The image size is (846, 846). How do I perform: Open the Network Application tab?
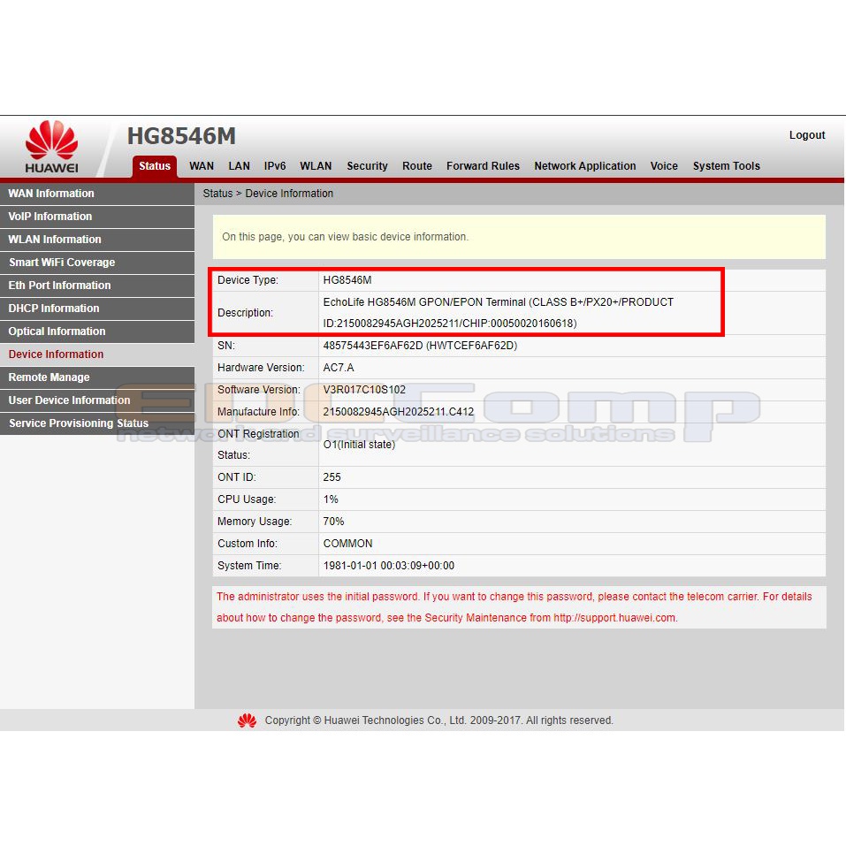[x=585, y=166]
